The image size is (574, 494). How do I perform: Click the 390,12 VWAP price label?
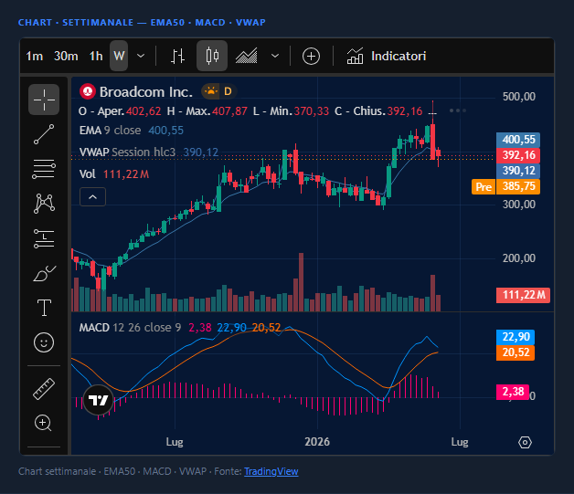(518, 171)
